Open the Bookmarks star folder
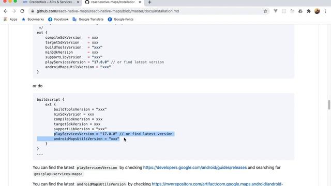Screen dimensions: 331x186 [x=33, y=19]
